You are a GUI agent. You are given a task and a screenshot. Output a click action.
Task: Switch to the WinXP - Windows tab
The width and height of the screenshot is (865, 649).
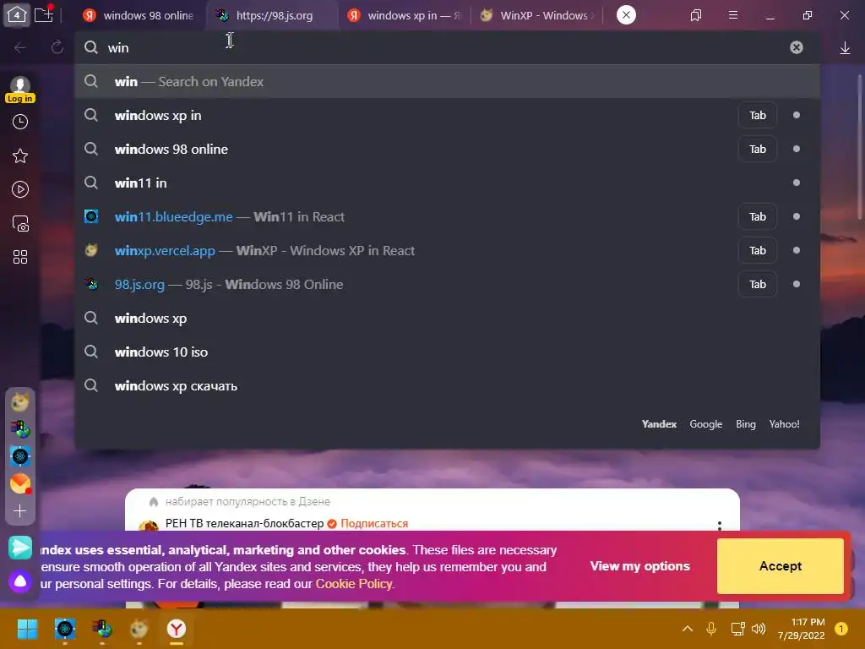(537, 15)
